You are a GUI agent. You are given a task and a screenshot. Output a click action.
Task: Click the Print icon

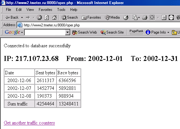pos(145,17)
